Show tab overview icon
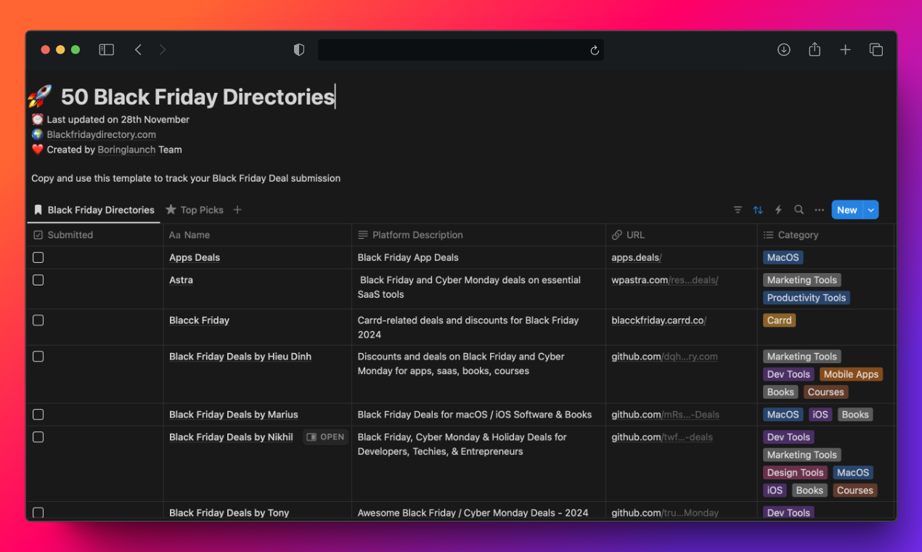 (x=876, y=49)
